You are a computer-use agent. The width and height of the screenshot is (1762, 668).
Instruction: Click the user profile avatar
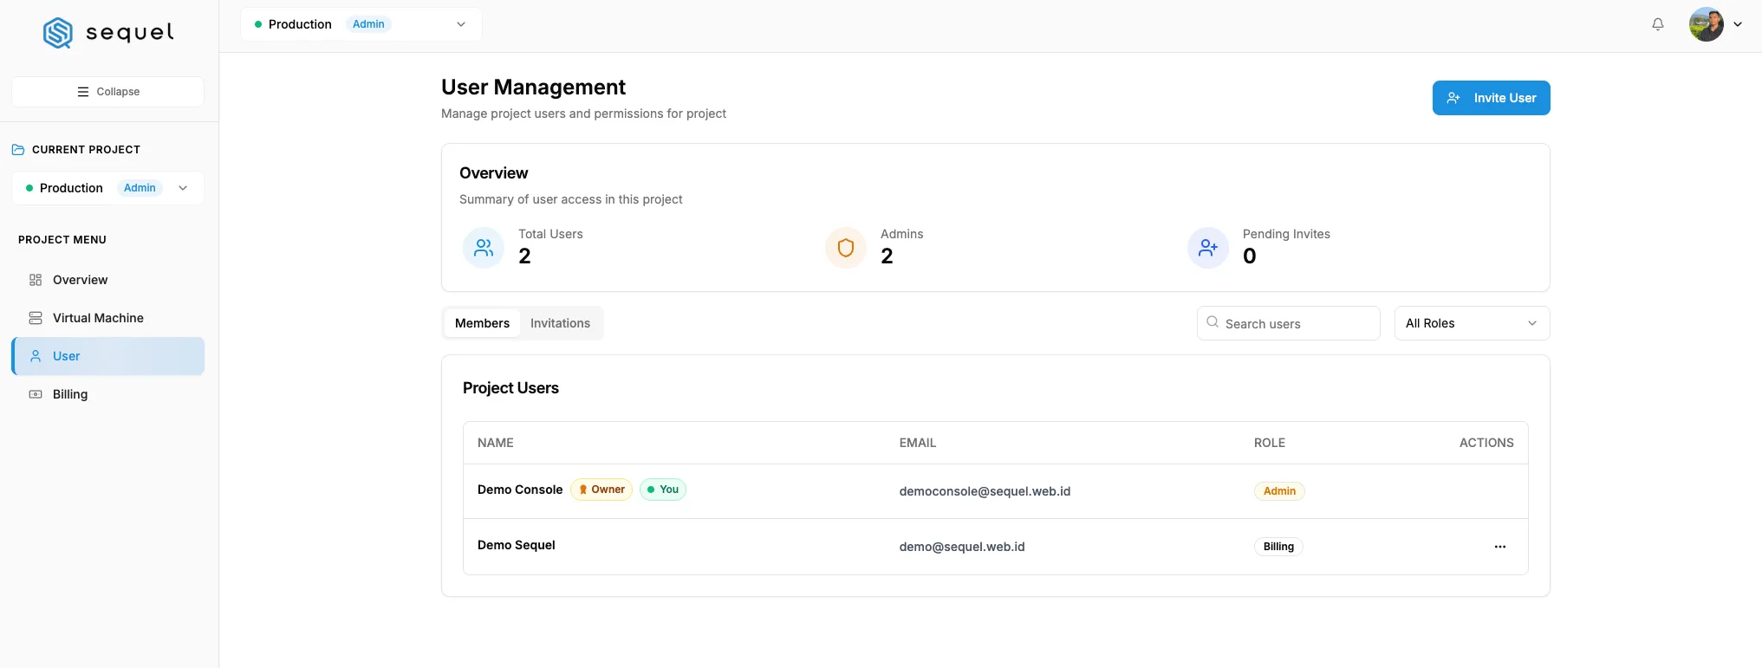pos(1706,24)
